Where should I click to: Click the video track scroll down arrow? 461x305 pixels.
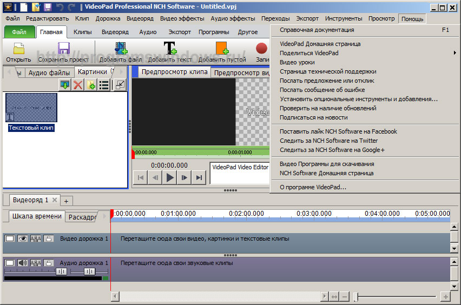(x=455, y=249)
